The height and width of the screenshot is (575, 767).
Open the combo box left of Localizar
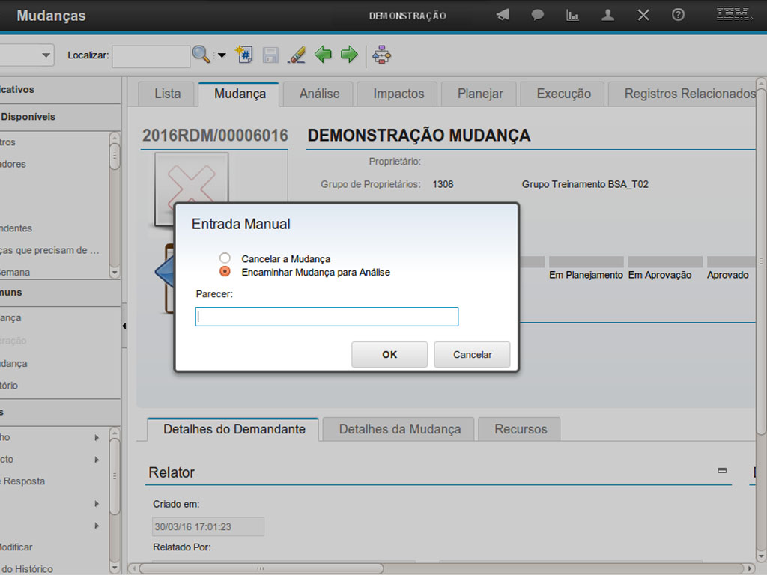pyautogui.click(x=46, y=55)
